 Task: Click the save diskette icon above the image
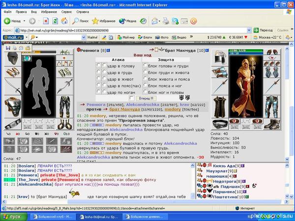pos(8,48)
